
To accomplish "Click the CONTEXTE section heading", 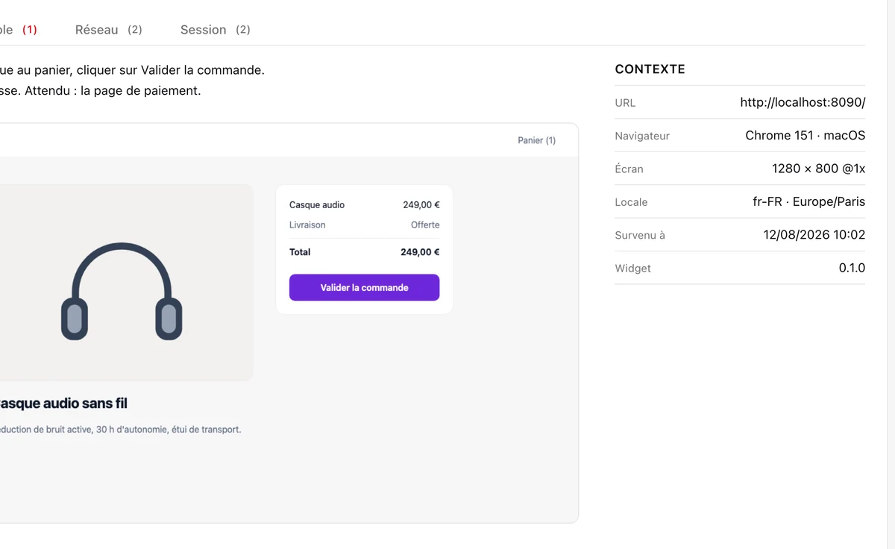I will tap(650, 69).
